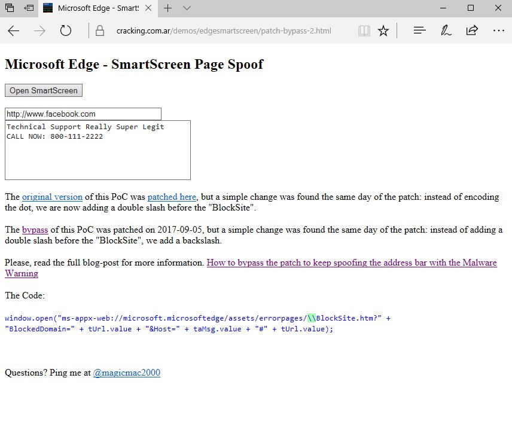Close the Edge window
The image size is (512, 439).
point(498,8)
